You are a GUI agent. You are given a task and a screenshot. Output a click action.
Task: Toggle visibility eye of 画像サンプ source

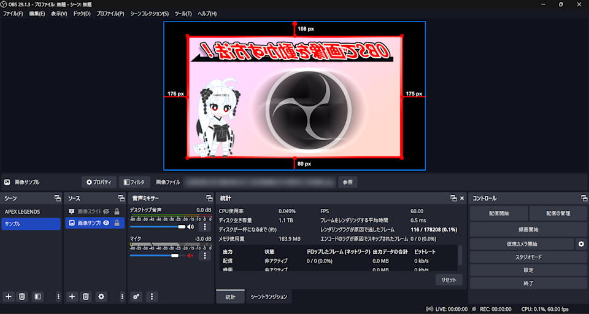click(x=106, y=223)
